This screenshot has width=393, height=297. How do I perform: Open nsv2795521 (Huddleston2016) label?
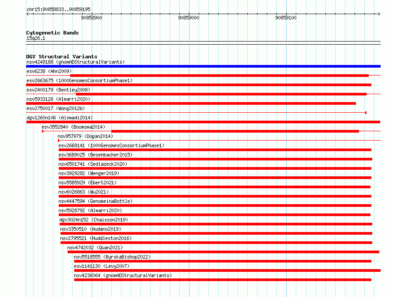pyautogui.click(x=96, y=238)
